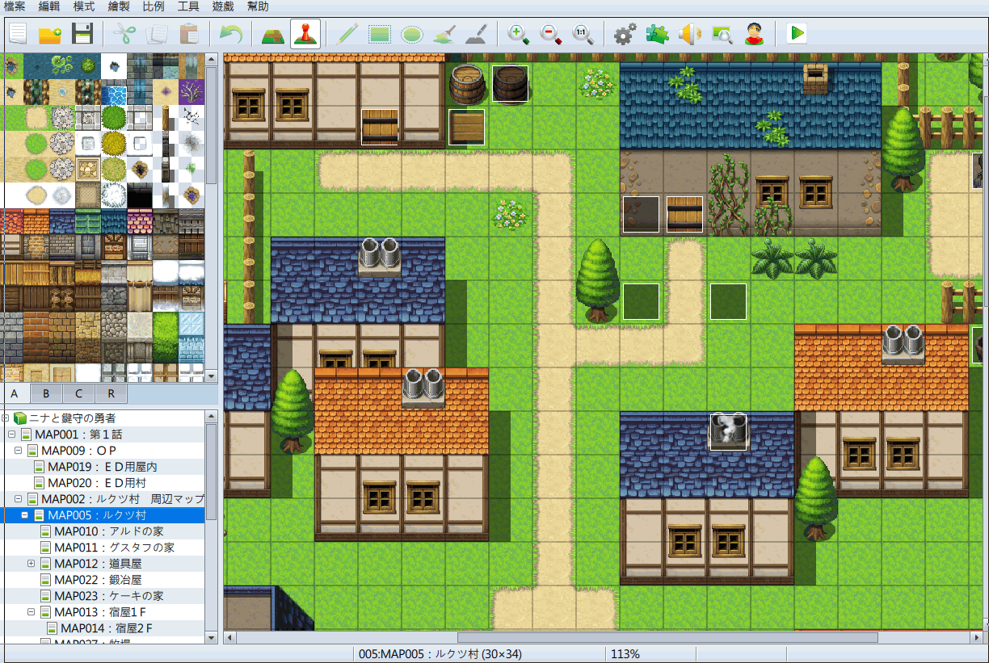Open the 繪製 menu
This screenshot has width=989, height=663.
[119, 6]
